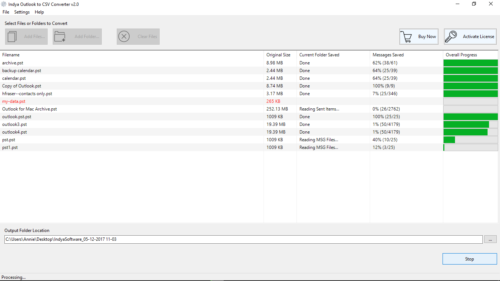Click the 0% (26/2762) messages cell
This screenshot has width=500, height=281.
(x=386, y=109)
